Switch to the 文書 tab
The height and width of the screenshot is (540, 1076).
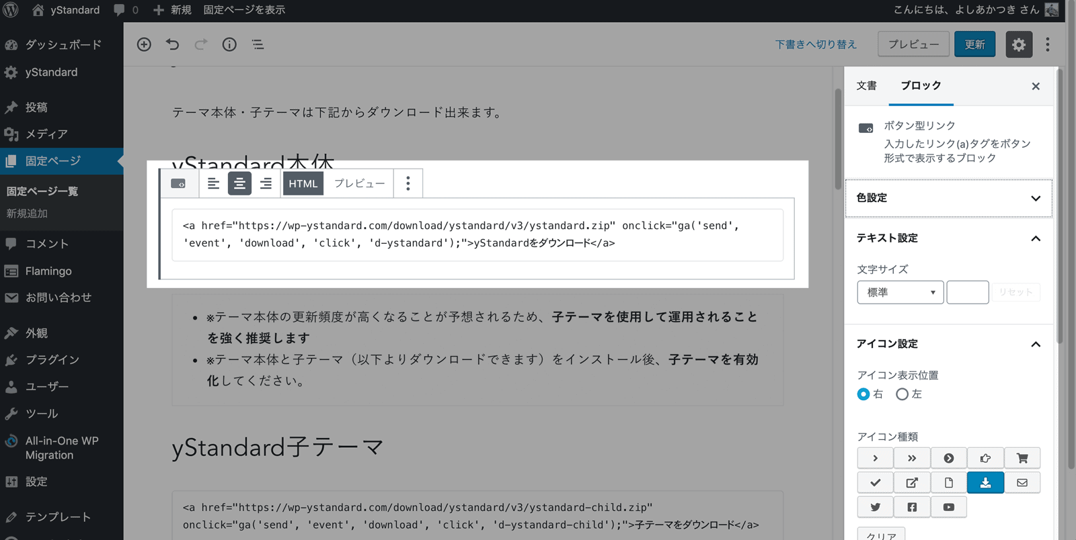[867, 85]
